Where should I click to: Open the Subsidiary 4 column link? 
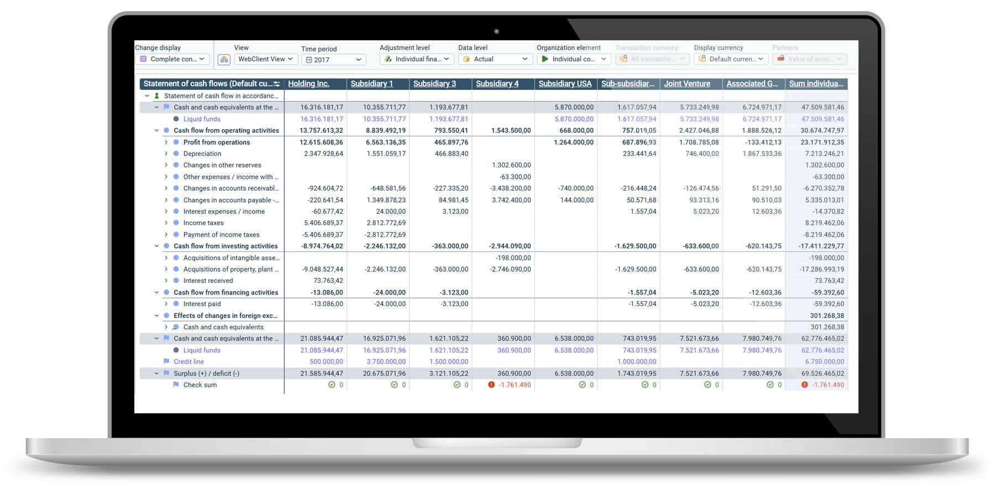(x=497, y=84)
